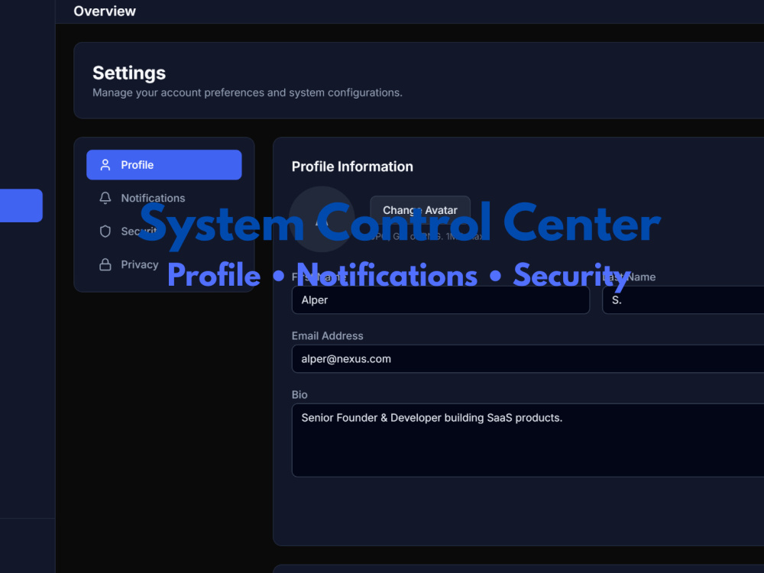Click the person icon beside Profile

click(105, 165)
